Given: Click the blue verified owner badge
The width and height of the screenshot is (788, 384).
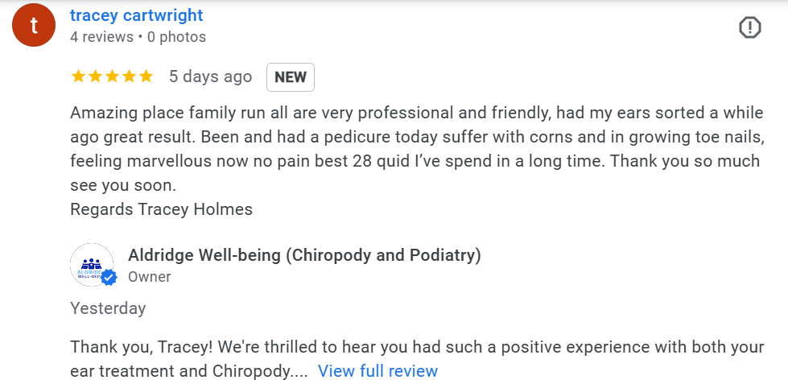Looking at the screenshot, I should pos(109,278).
